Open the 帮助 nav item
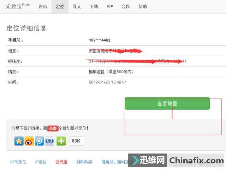 143,7
